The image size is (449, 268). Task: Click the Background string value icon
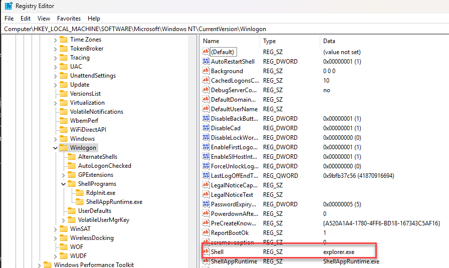pyautogui.click(x=205, y=71)
